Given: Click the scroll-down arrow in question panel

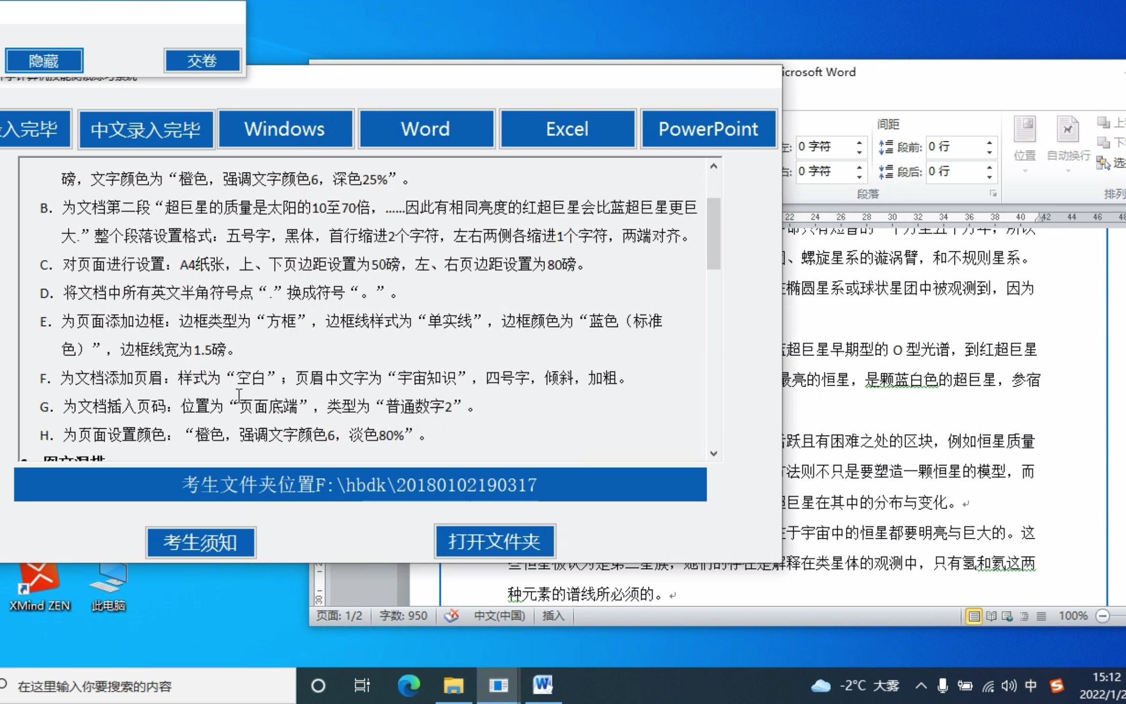Looking at the screenshot, I should tap(714, 453).
